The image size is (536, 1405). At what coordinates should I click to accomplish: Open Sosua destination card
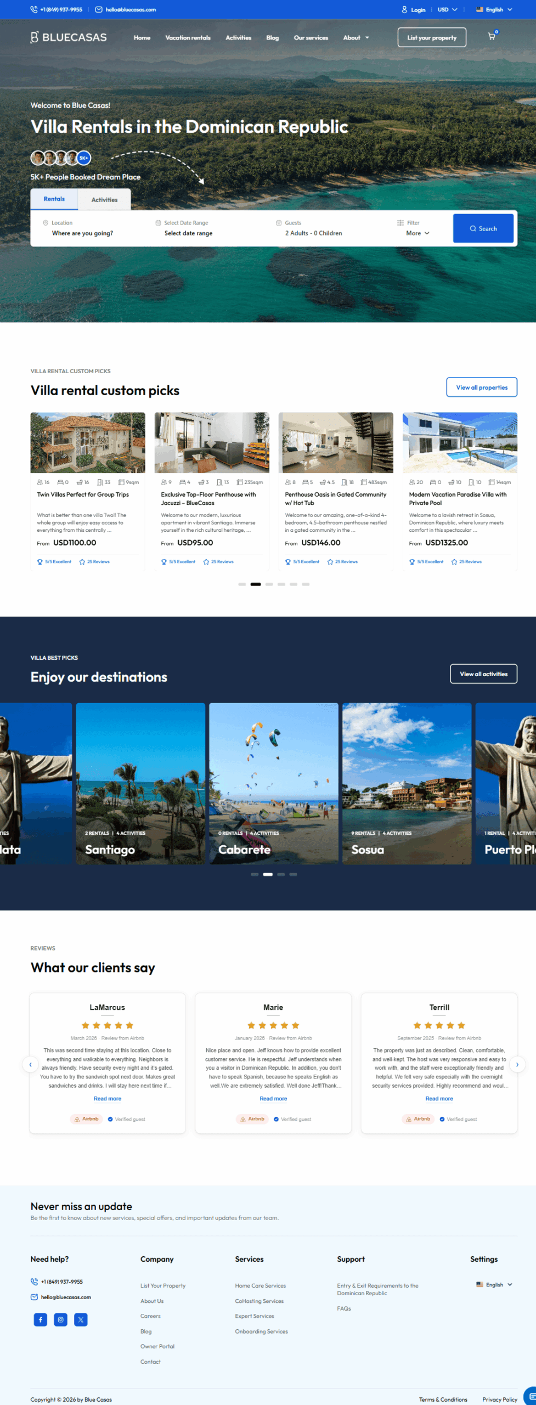click(x=407, y=784)
